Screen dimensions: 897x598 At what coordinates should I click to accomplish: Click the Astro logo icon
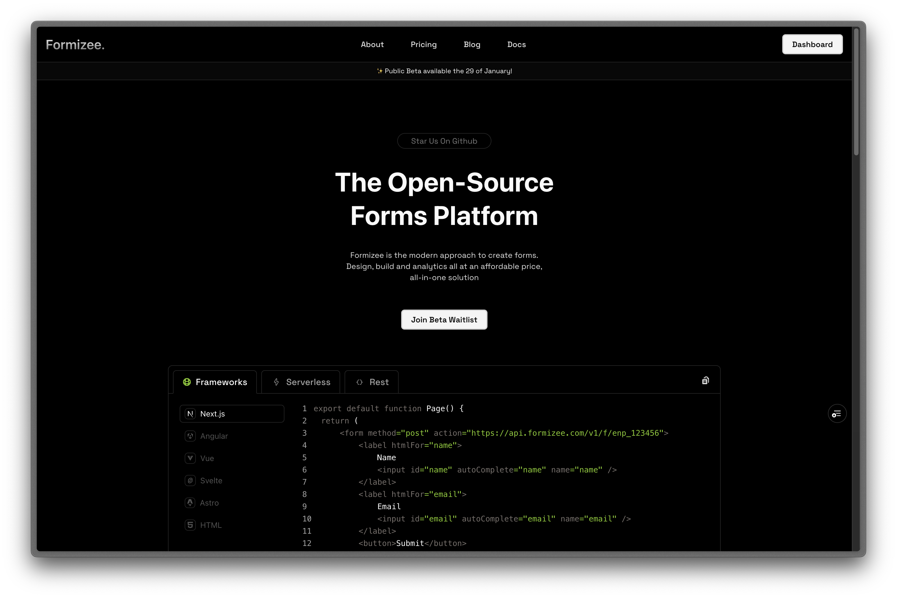coord(190,503)
